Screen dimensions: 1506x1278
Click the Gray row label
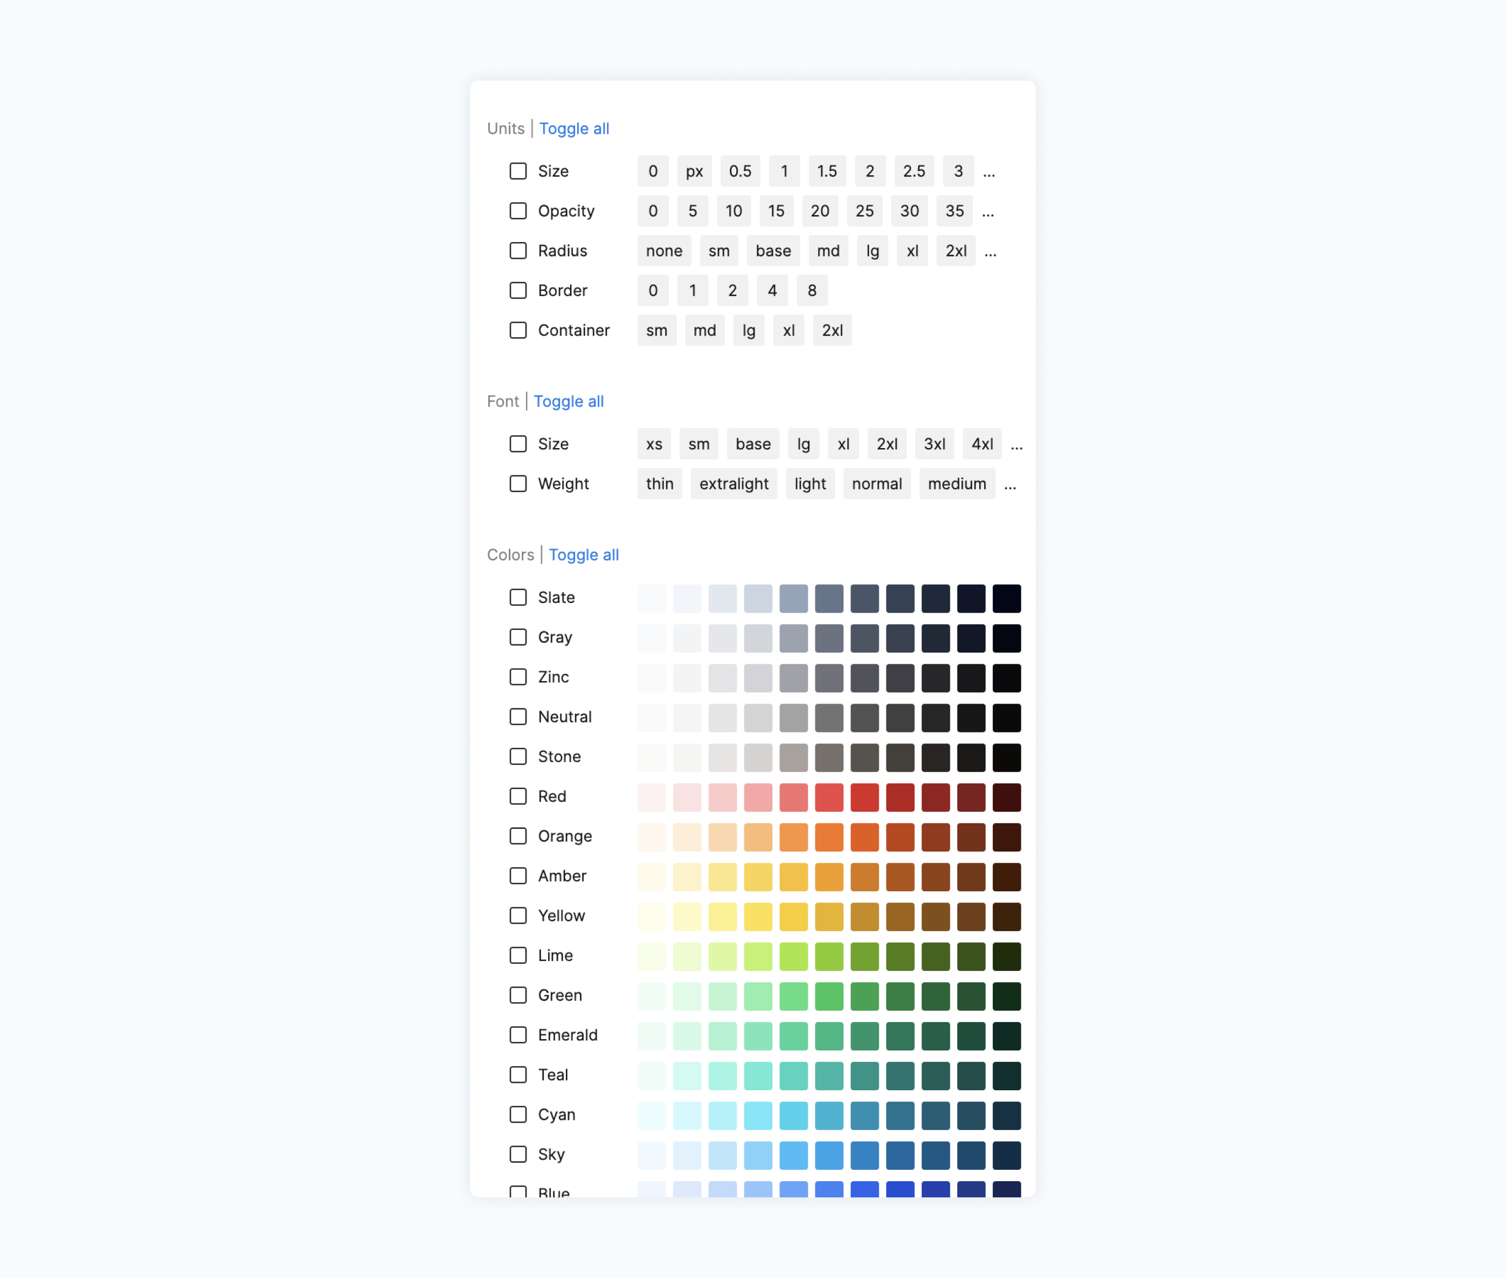(555, 637)
